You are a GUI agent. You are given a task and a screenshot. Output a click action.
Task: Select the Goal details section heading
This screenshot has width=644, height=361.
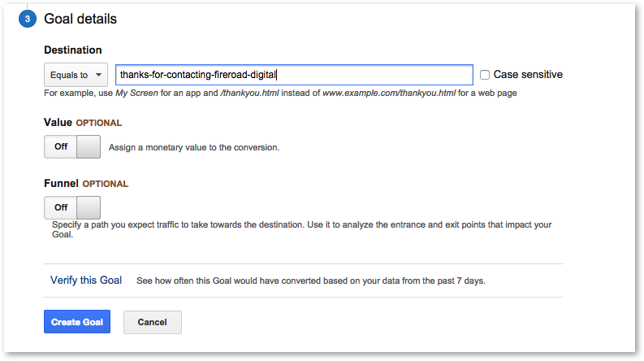(80, 19)
